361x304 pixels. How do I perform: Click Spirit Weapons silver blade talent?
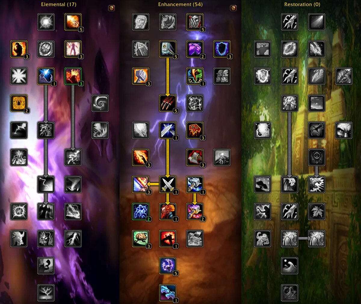168,130
